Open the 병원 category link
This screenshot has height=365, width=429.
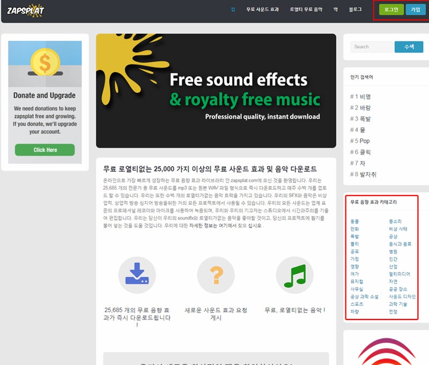[x=393, y=251]
